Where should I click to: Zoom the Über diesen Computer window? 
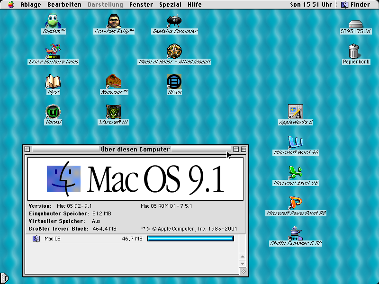[x=236, y=149]
